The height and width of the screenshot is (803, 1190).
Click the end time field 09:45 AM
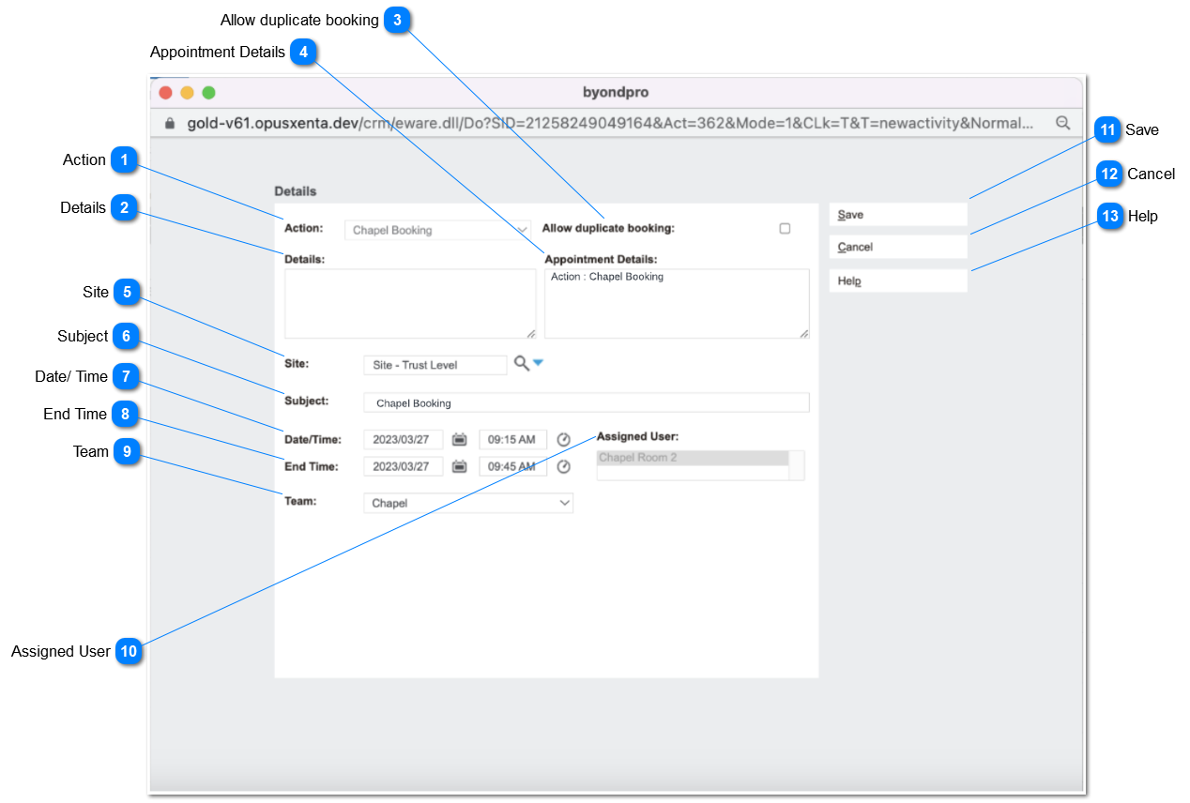pyautogui.click(x=513, y=466)
